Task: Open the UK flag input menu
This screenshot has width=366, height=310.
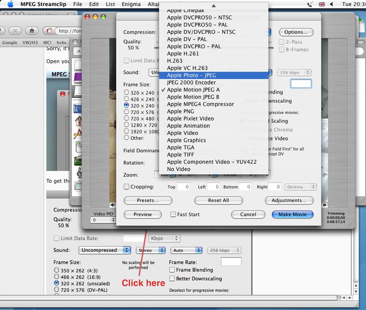Action: tap(322, 4)
